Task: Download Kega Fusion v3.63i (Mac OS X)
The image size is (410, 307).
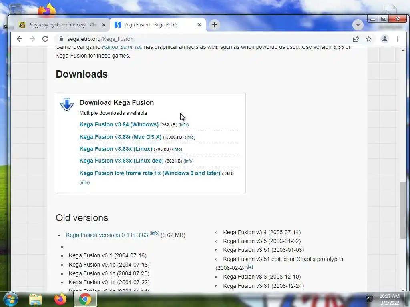Action: tap(120, 137)
